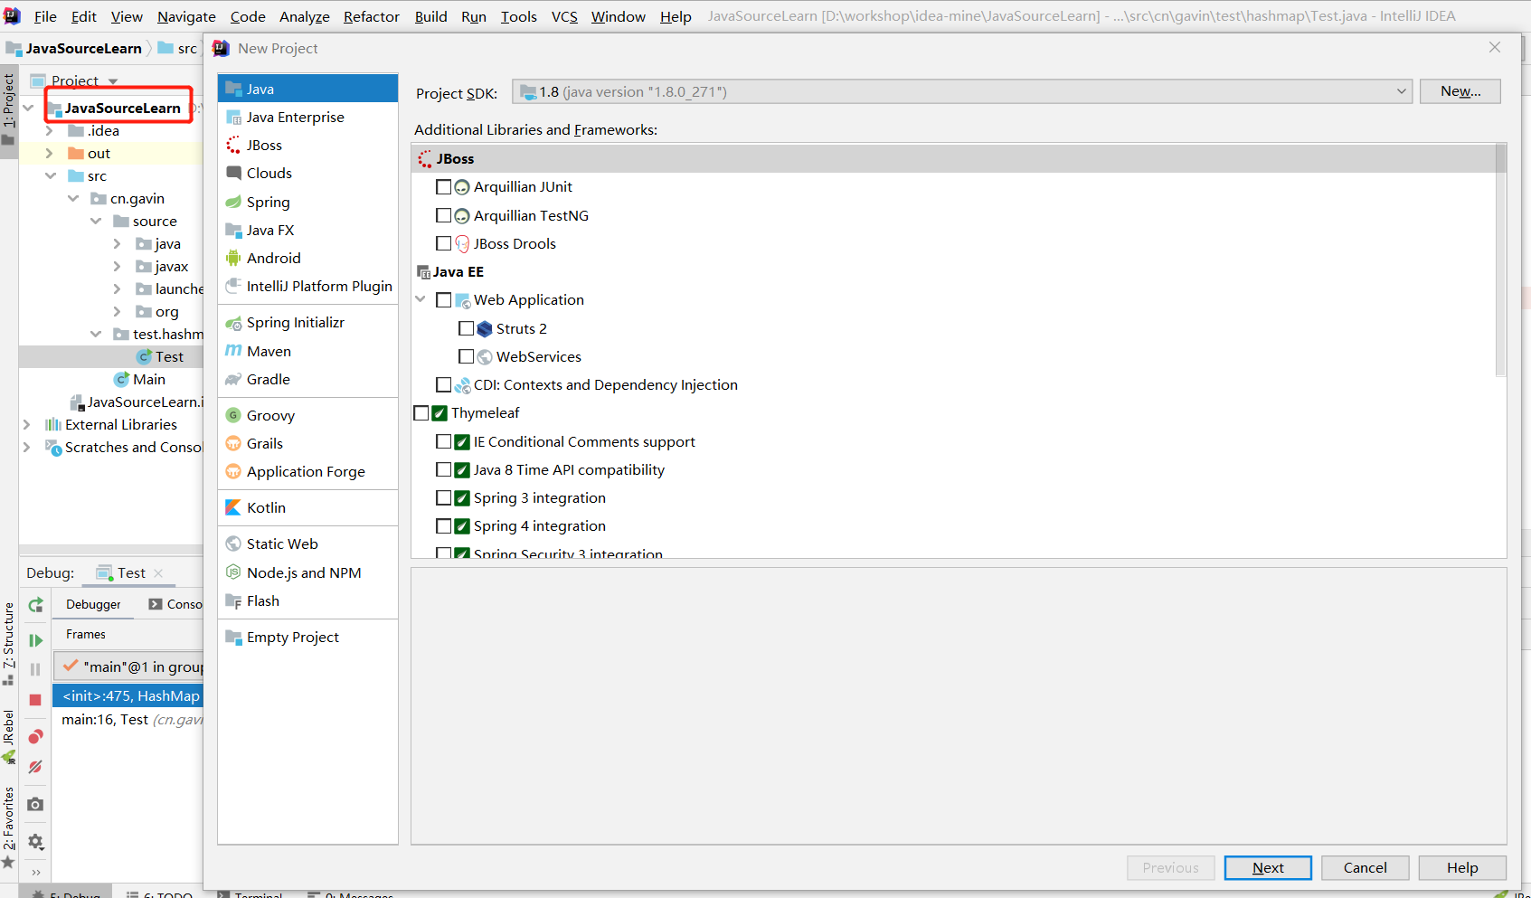Click the Next button
The image size is (1531, 898).
click(1267, 867)
